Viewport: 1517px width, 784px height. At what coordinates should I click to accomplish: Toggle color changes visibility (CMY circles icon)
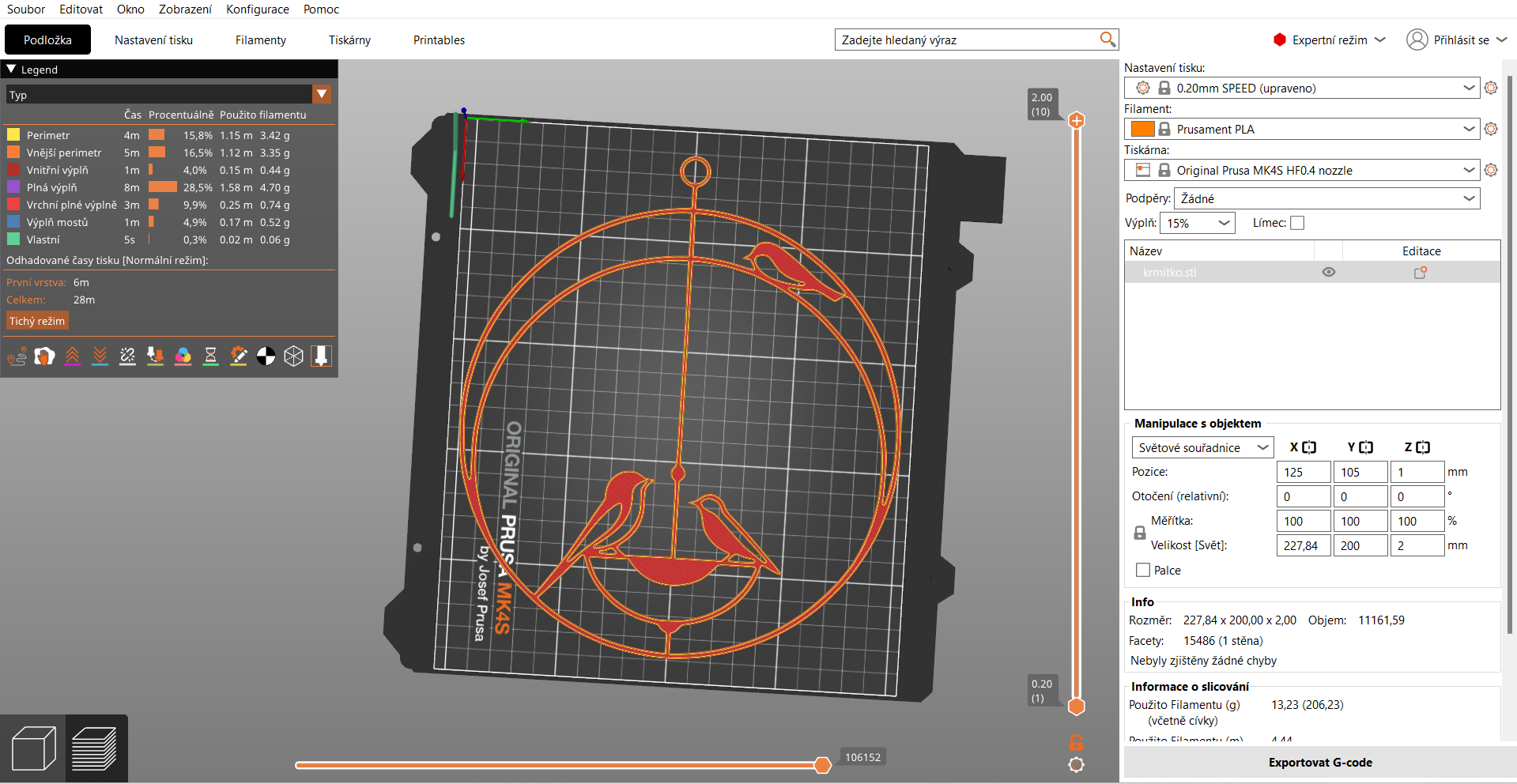tap(183, 356)
